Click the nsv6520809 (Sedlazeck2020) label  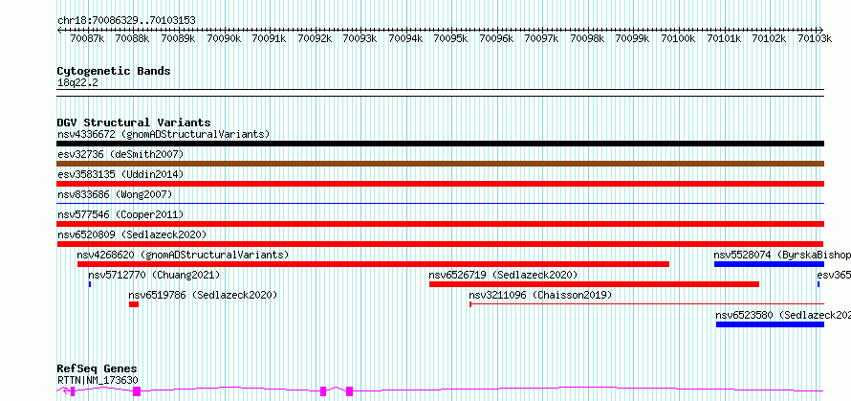click(x=132, y=234)
